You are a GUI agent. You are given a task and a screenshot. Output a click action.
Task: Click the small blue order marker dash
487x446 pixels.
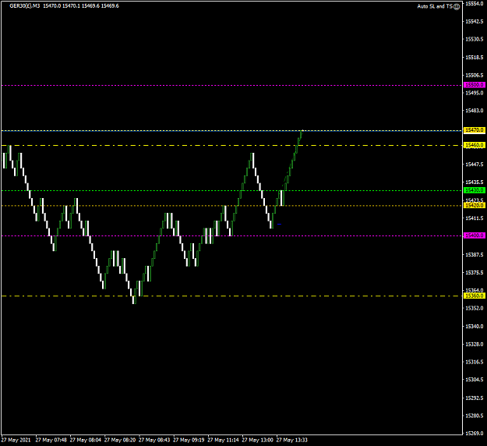point(279,224)
